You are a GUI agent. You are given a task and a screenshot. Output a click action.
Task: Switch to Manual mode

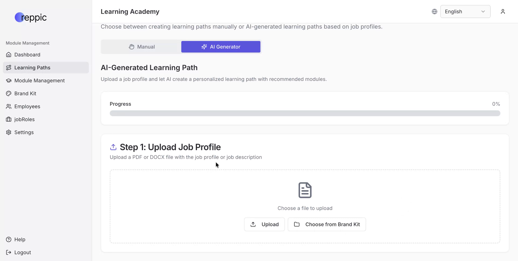(x=142, y=47)
